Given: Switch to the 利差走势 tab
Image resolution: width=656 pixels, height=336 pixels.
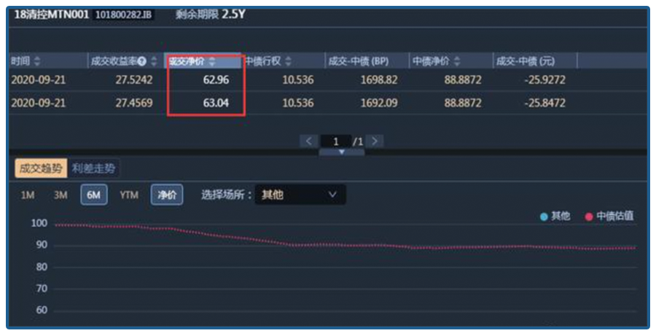Looking at the screenshot, I should pyautogui.click(x=93, y=168).
